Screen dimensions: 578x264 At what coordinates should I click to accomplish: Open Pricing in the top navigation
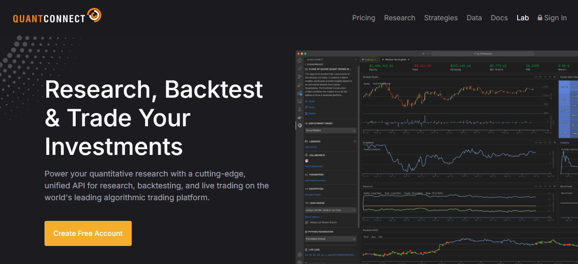(x=364, y=18)
